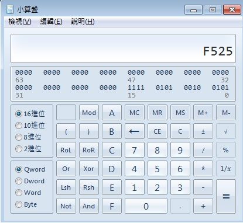Toggle the 1111 bit group at position 15
Viewport: 243px width, 223px height.
[136, 88]
